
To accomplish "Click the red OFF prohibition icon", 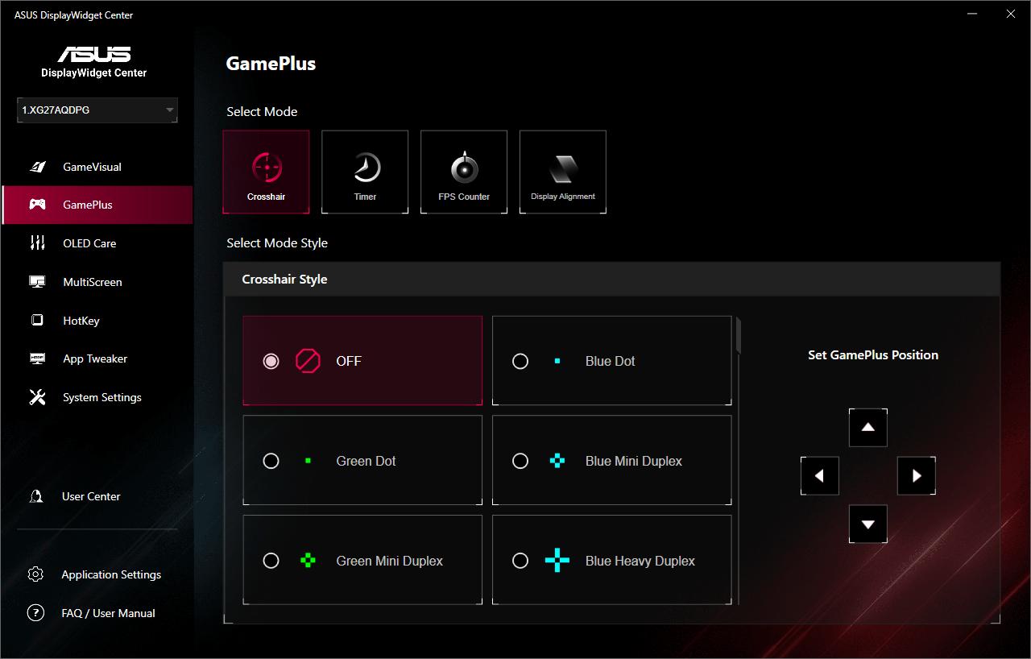I will point(308,361).
